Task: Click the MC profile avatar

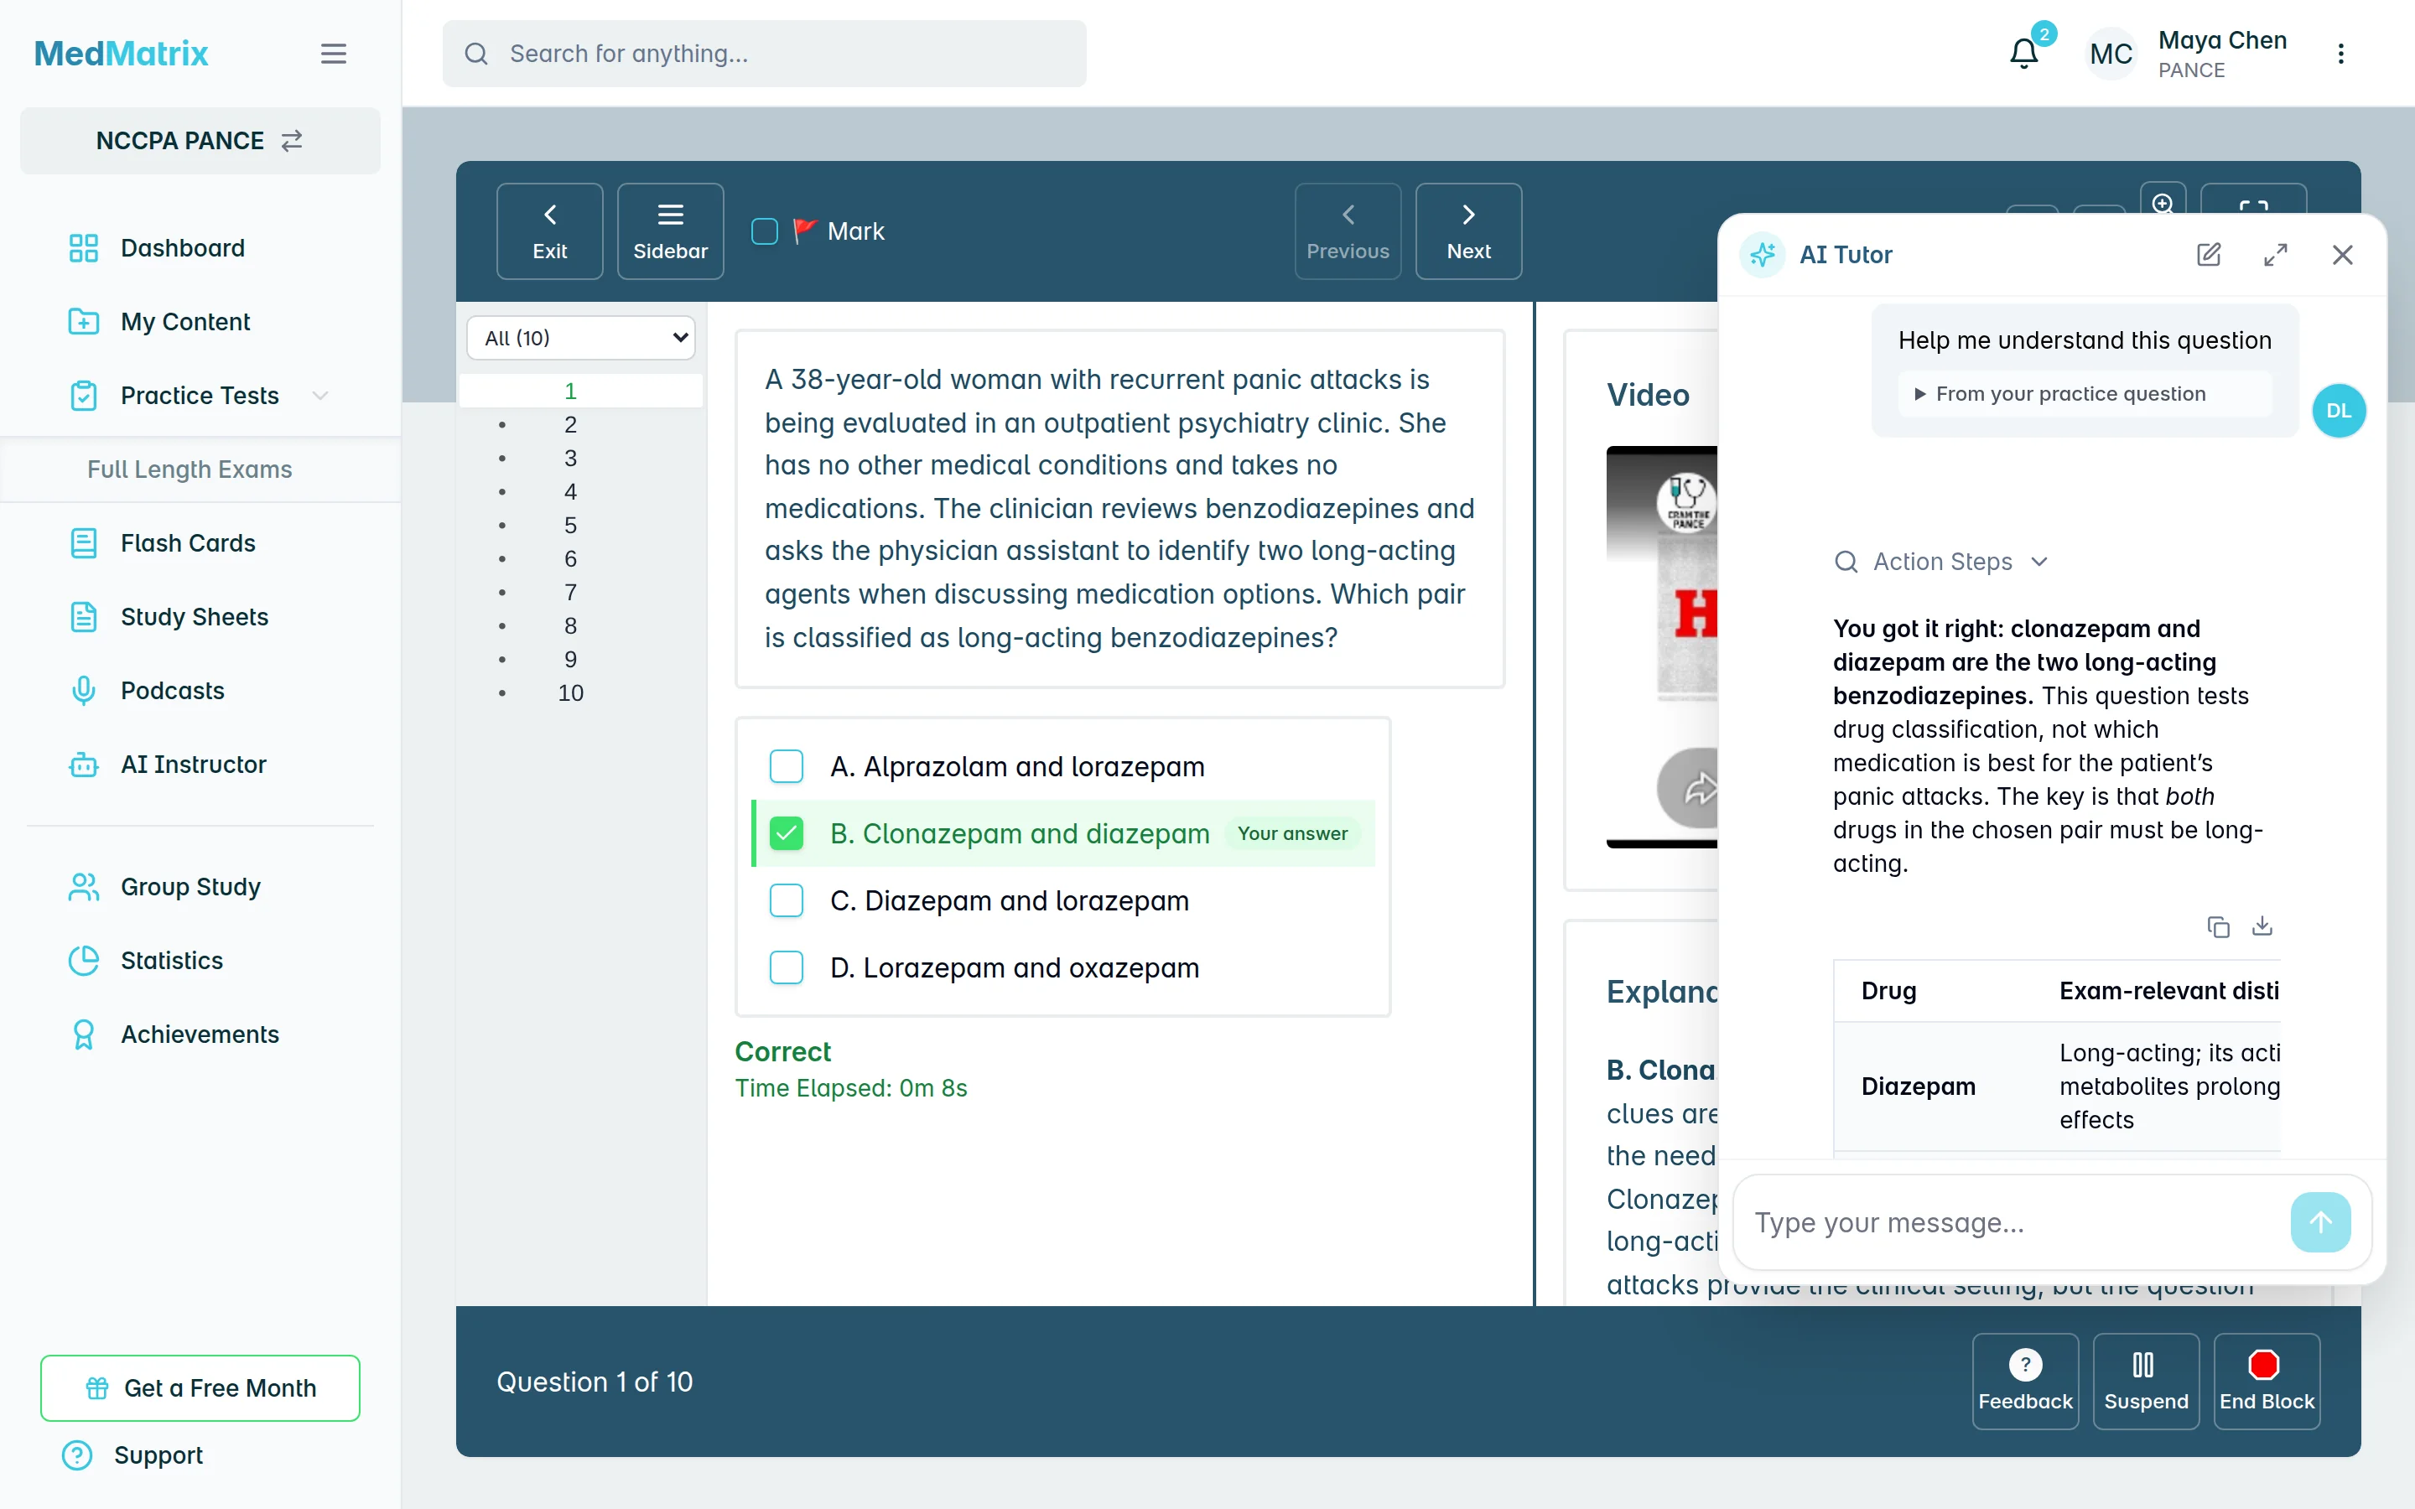Action: click(x=2111, y=54)
